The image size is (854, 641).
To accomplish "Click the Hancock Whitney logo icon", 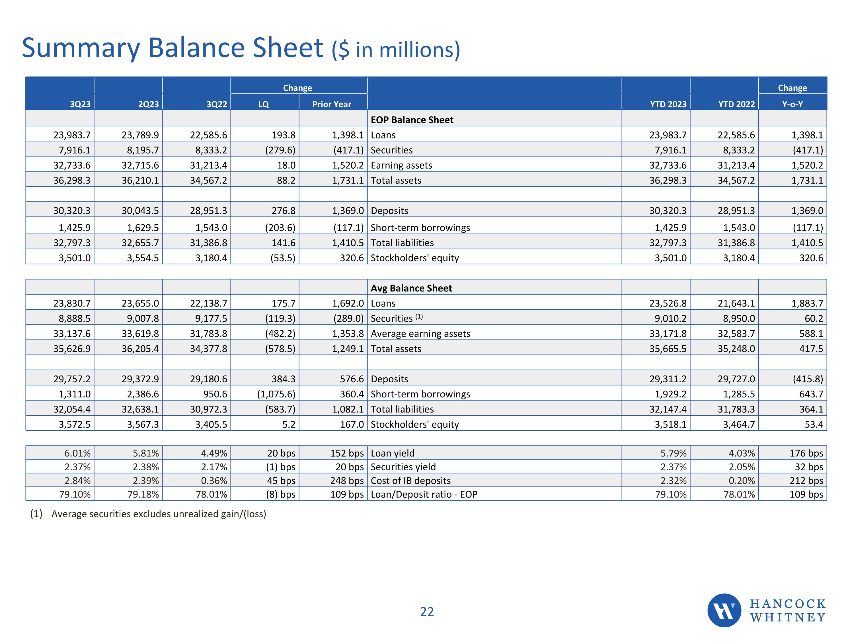I will 724,610.
